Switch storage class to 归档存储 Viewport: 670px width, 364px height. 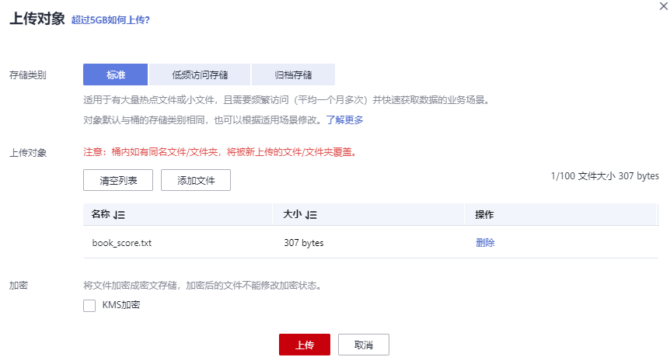pos(293,75)
